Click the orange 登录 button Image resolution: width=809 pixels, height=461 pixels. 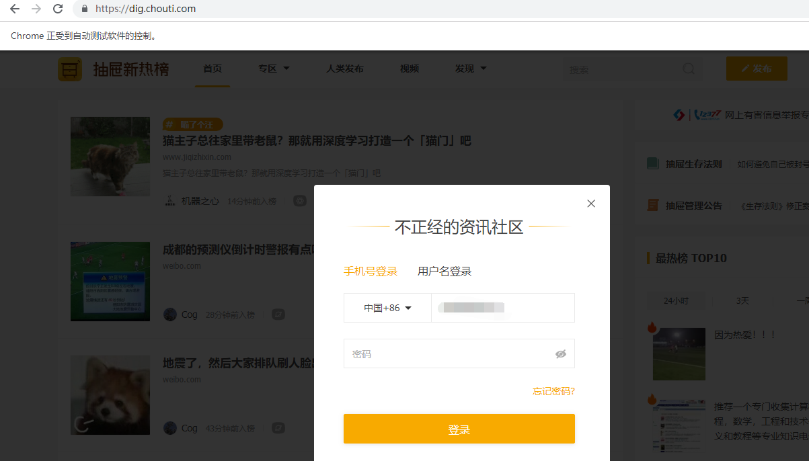(x=459, y=429)
